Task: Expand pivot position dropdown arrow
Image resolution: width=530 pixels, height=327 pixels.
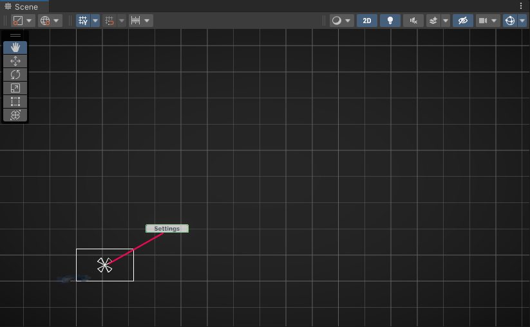Action: 30,21
